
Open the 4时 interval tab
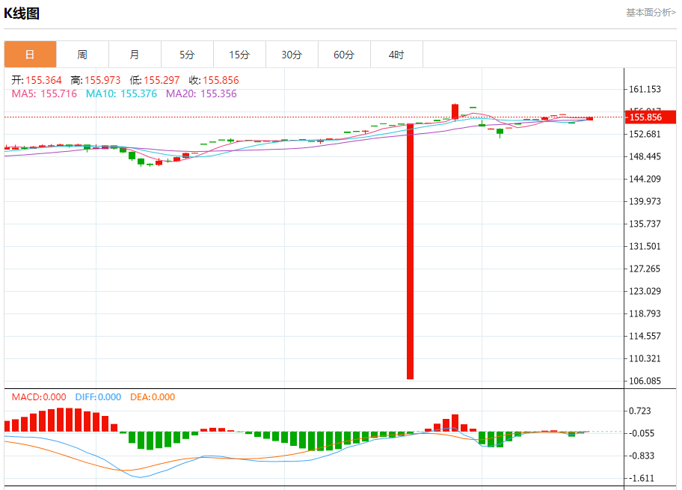(396, 55)
